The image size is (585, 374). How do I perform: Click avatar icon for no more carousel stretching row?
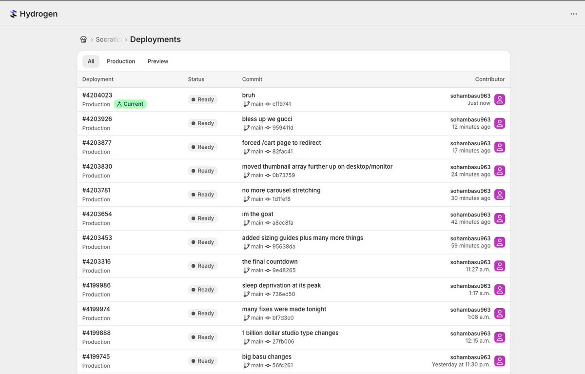(x=500, y=195)
